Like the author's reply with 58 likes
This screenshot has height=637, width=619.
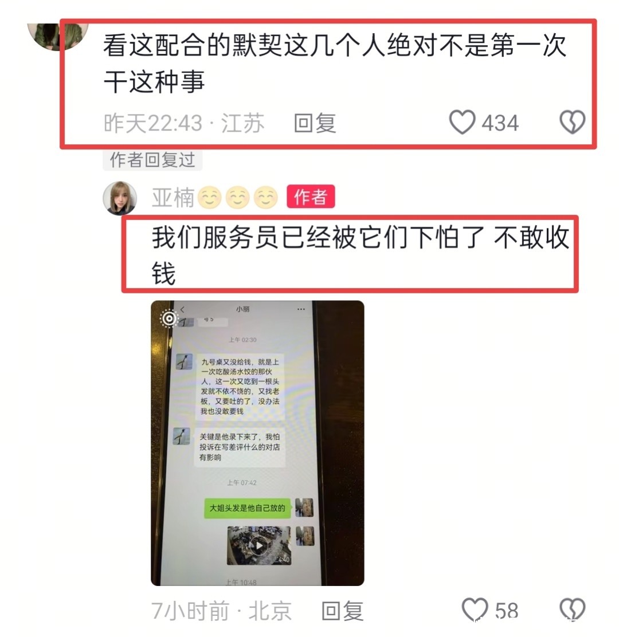pyautogui.click(x=475, y=610)
